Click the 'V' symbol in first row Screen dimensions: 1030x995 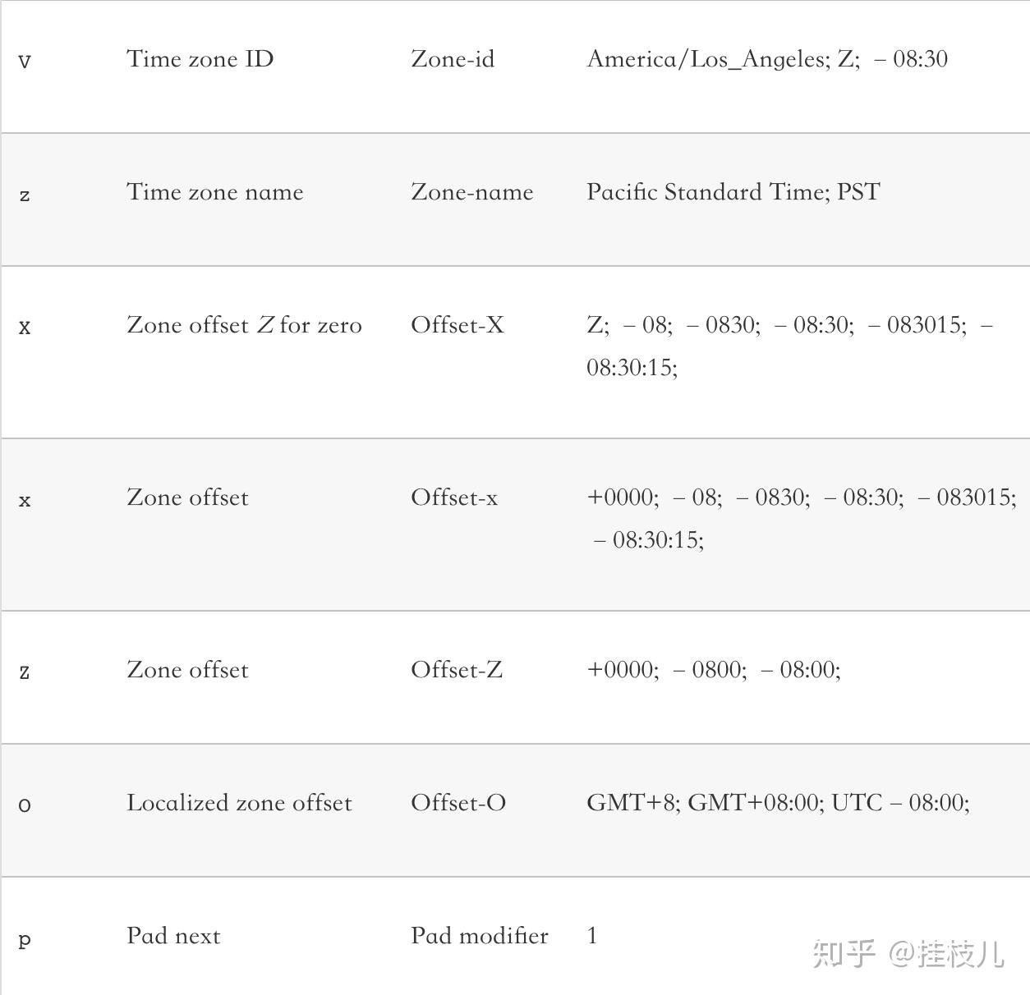[25, 62]
